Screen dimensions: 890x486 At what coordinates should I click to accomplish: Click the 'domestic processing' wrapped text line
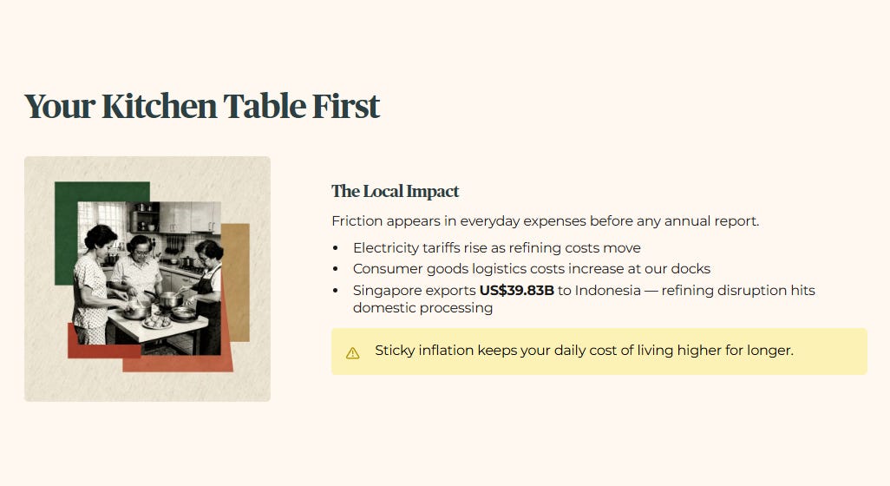point(422,308)
